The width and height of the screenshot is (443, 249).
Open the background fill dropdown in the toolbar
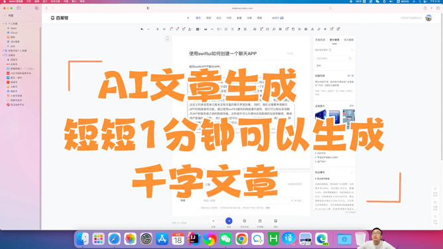tap(198, 29)
